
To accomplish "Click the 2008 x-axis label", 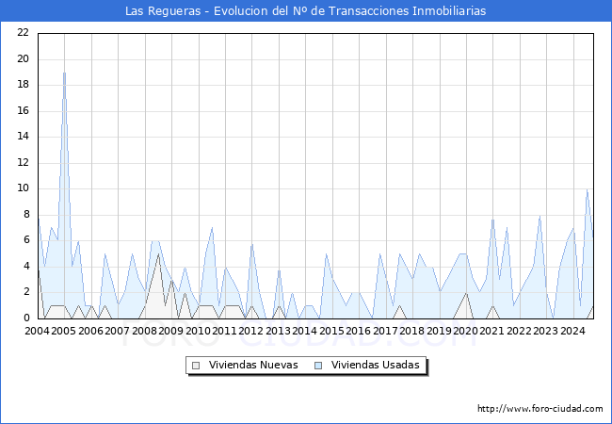I will pos(144,331).
